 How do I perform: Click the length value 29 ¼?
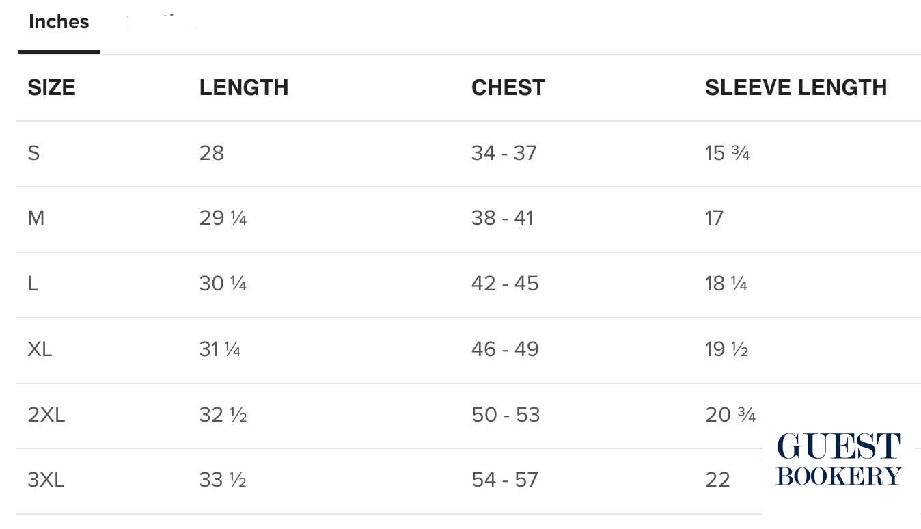[x=223, y=219]
